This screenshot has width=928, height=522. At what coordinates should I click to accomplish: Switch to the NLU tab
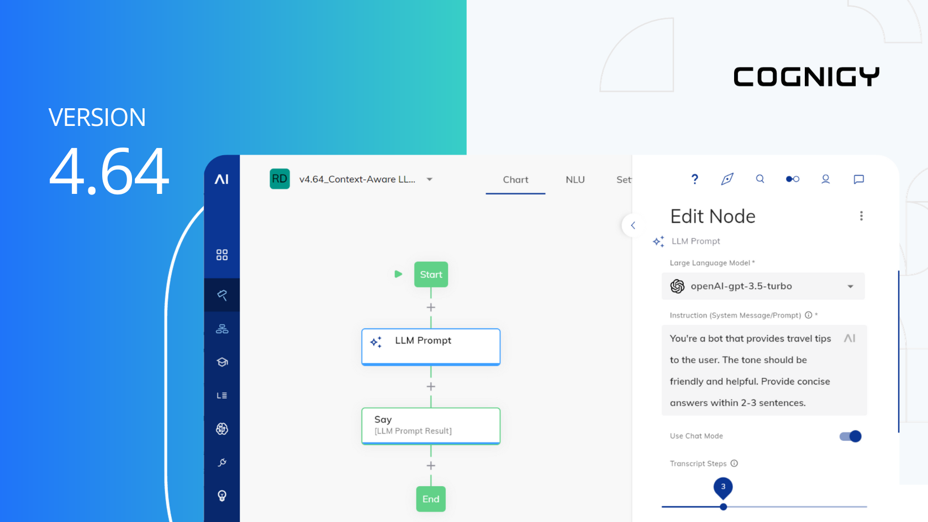pyautogui.click(x=575, y=180)
